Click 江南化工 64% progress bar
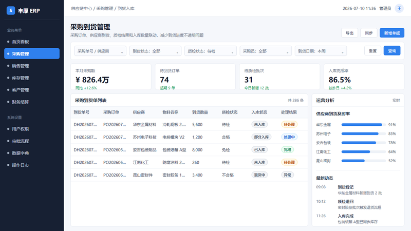 coord(364,151)
